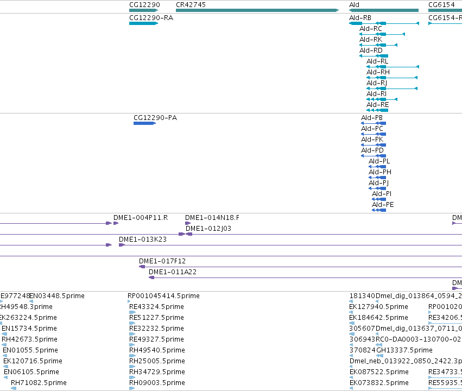
Task: Click the CG6154 gene label
Action: pyautogui.click(x=441, y=5)
